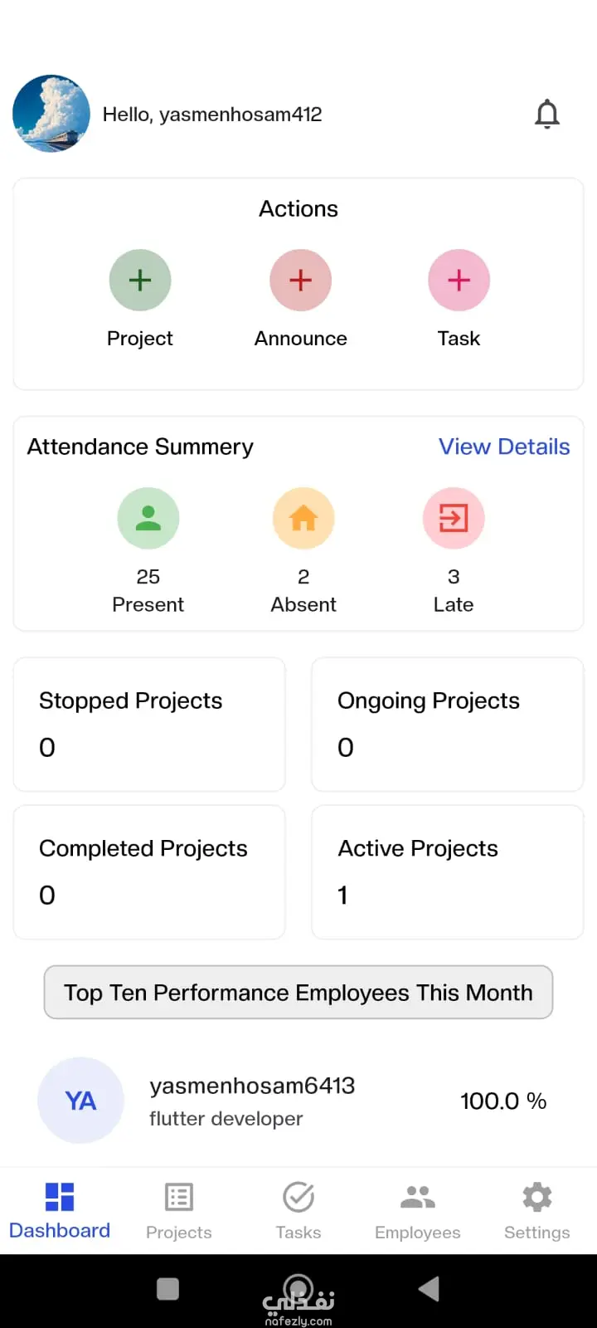Open notifications bell icon

[547, 114]
